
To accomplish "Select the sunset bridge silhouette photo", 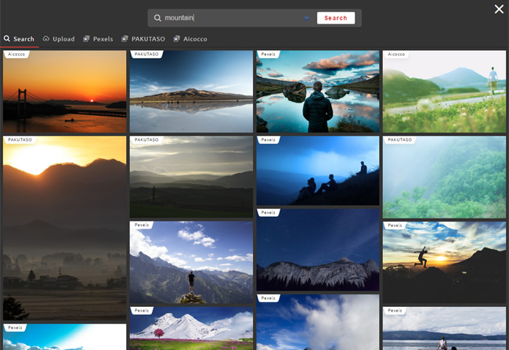I will coord(64,92).
